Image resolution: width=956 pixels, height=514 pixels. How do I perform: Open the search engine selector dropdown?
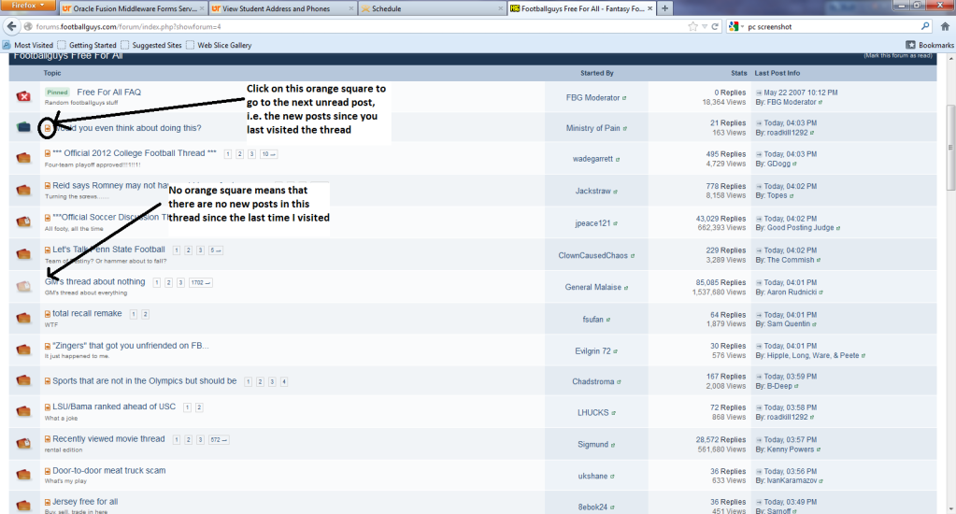coord(737,26)
